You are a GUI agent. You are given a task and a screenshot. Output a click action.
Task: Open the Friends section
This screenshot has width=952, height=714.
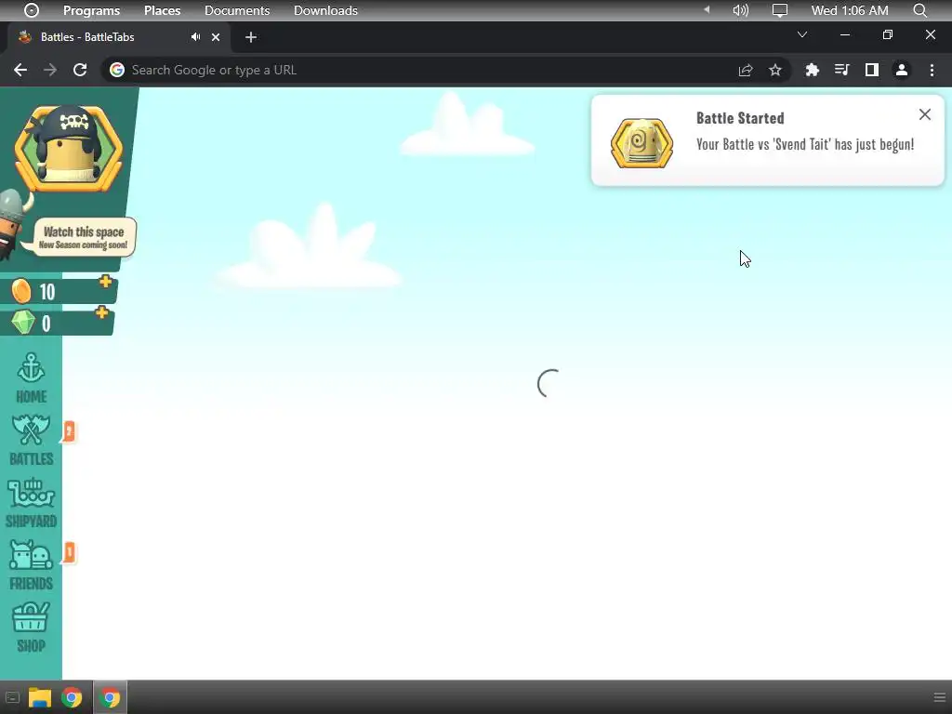(31, 565)
